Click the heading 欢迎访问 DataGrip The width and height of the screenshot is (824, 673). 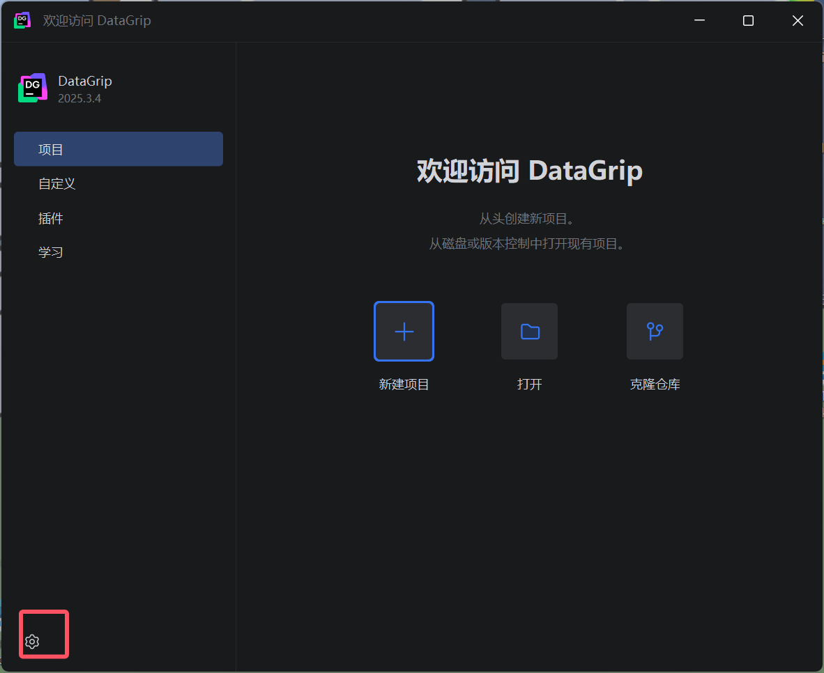(530, 171)
